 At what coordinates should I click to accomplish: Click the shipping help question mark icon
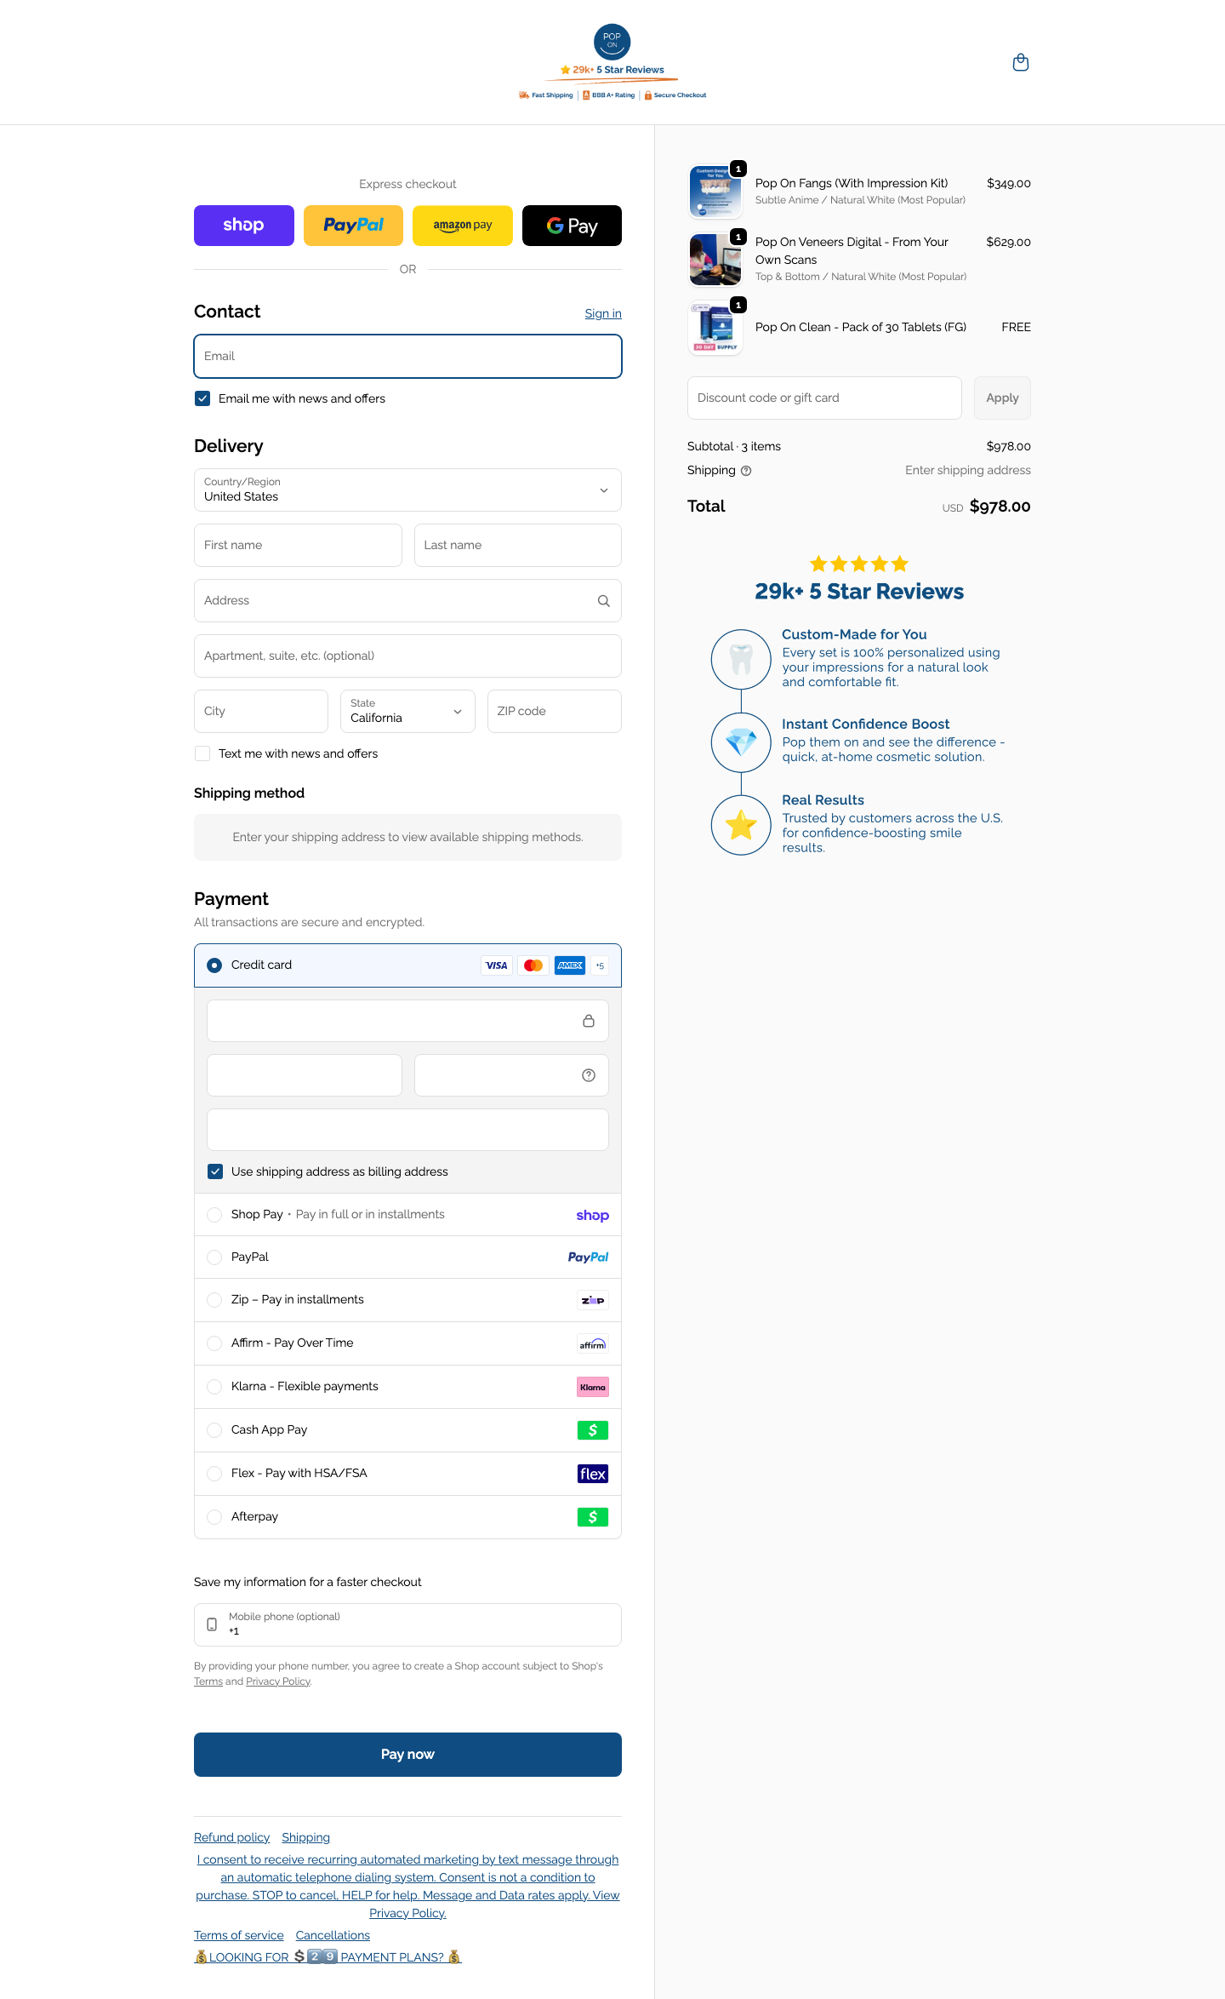pyautogui.click(x=746, y=471)
